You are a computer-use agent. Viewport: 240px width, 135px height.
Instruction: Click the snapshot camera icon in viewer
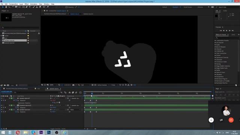tap(73, 85)
